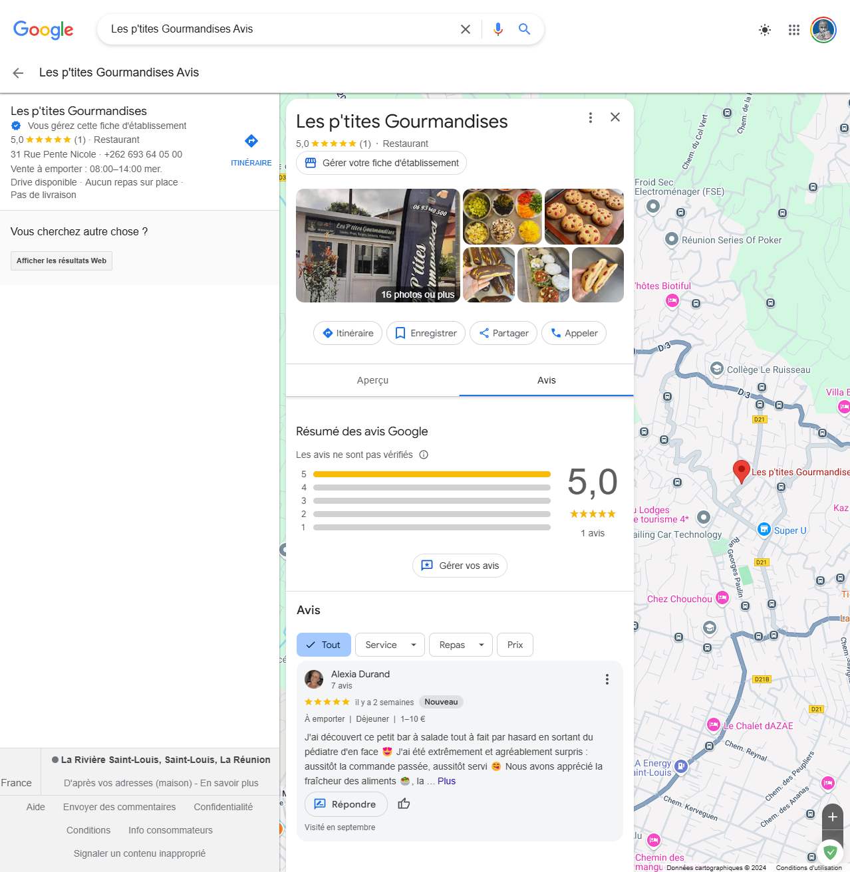Expand the review with the Plus link

tap(446, 781)
